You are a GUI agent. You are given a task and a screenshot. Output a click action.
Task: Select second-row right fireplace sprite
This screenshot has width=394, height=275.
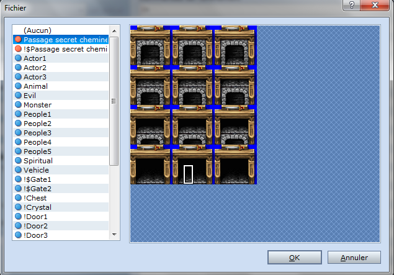click(235, 85)
